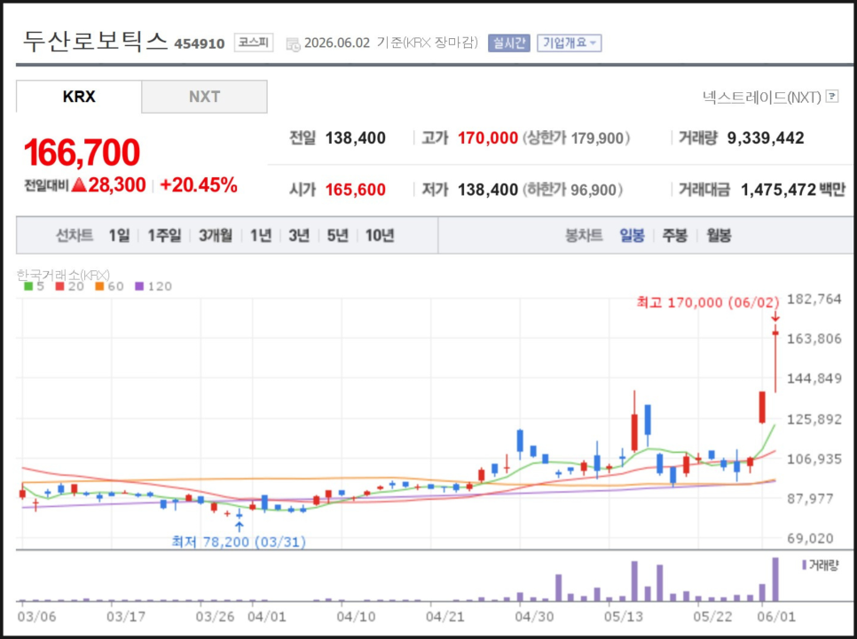Select the 주봉 weekly candle chart
Viewport: 857px width, 639px height.
(x=674, y=236)
